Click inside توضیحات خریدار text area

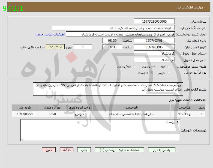[x=100, y=130]
